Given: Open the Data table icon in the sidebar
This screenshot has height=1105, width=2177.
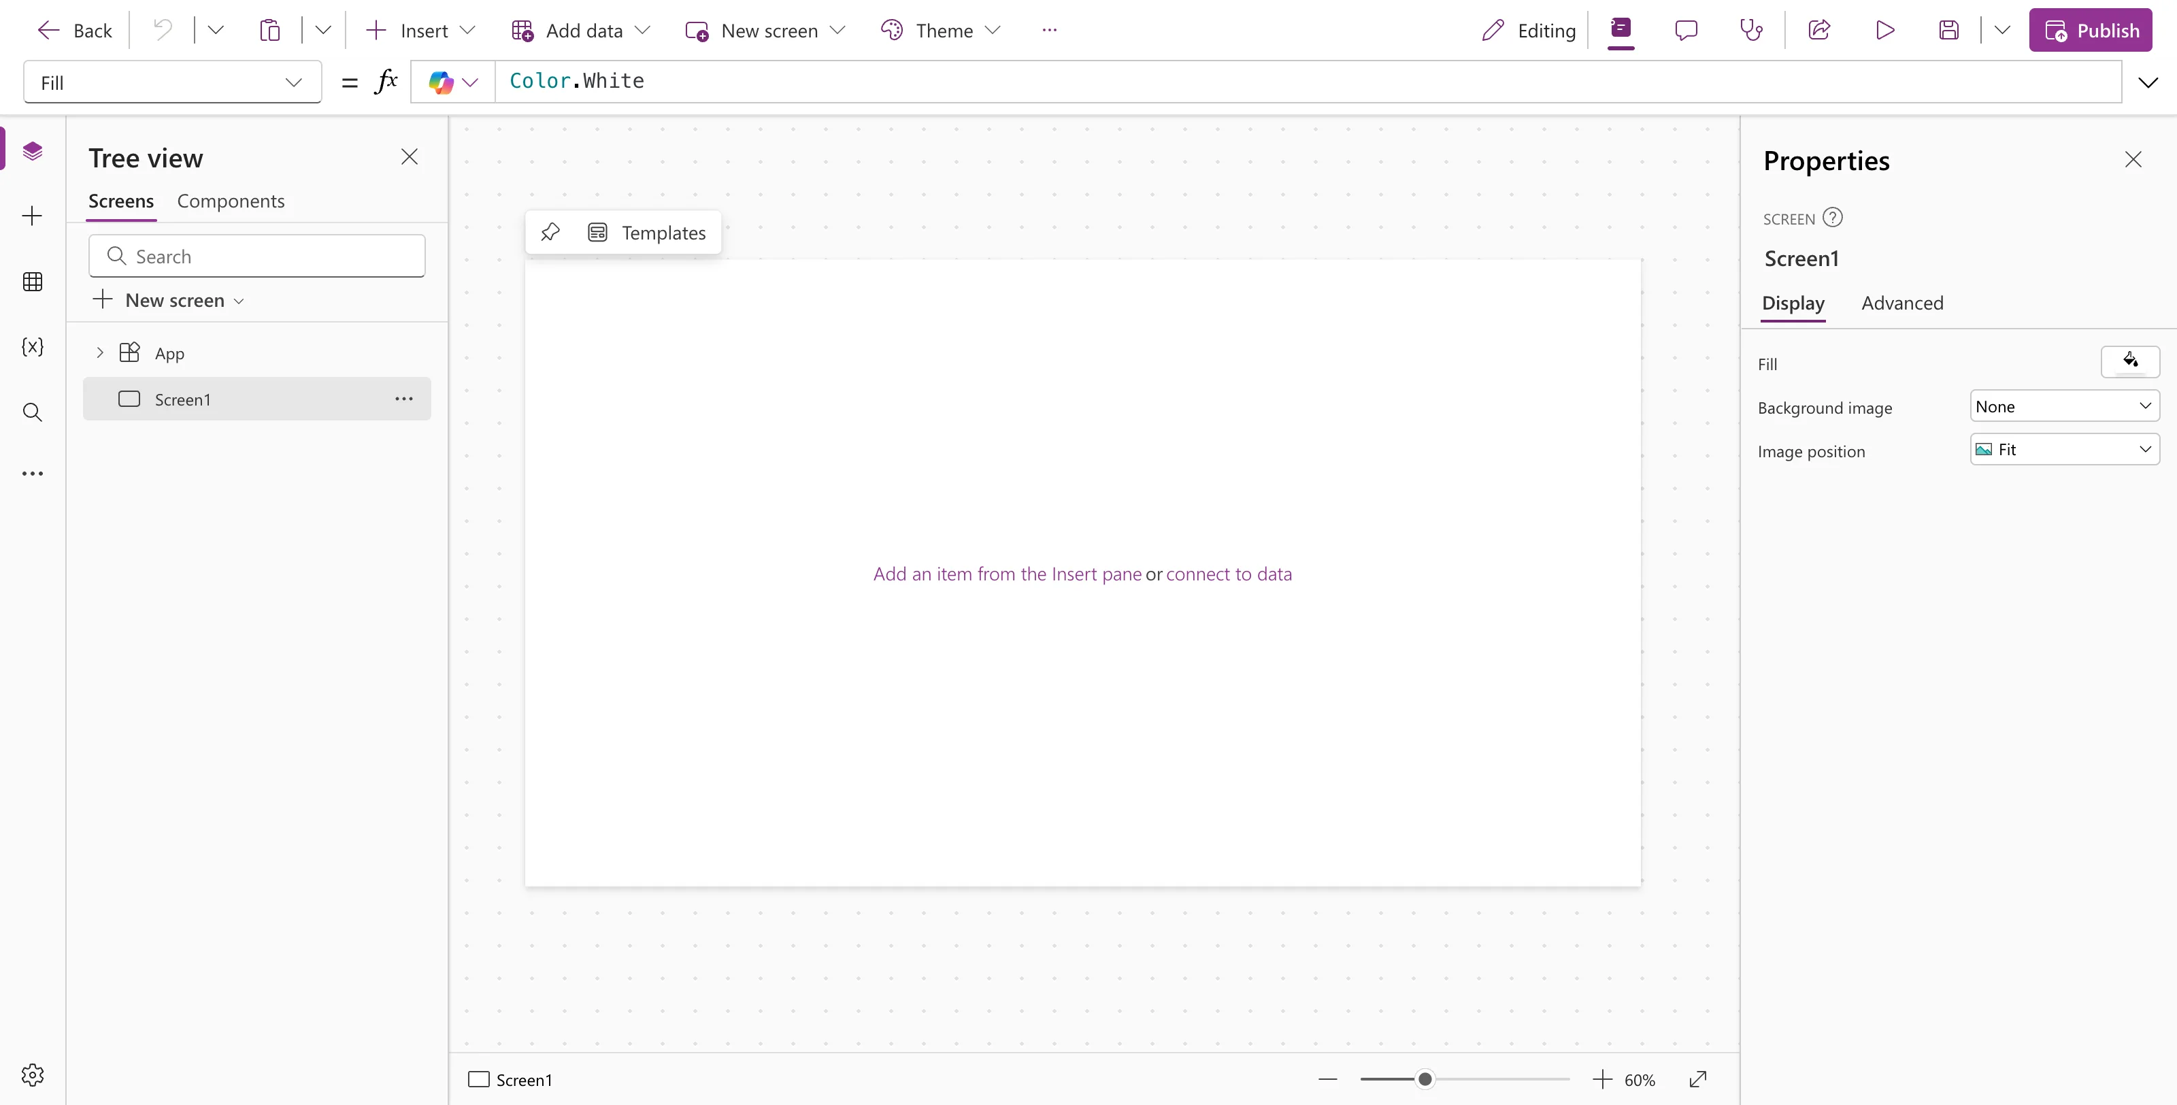Looking at the screenshot, I should click(32, 282).
